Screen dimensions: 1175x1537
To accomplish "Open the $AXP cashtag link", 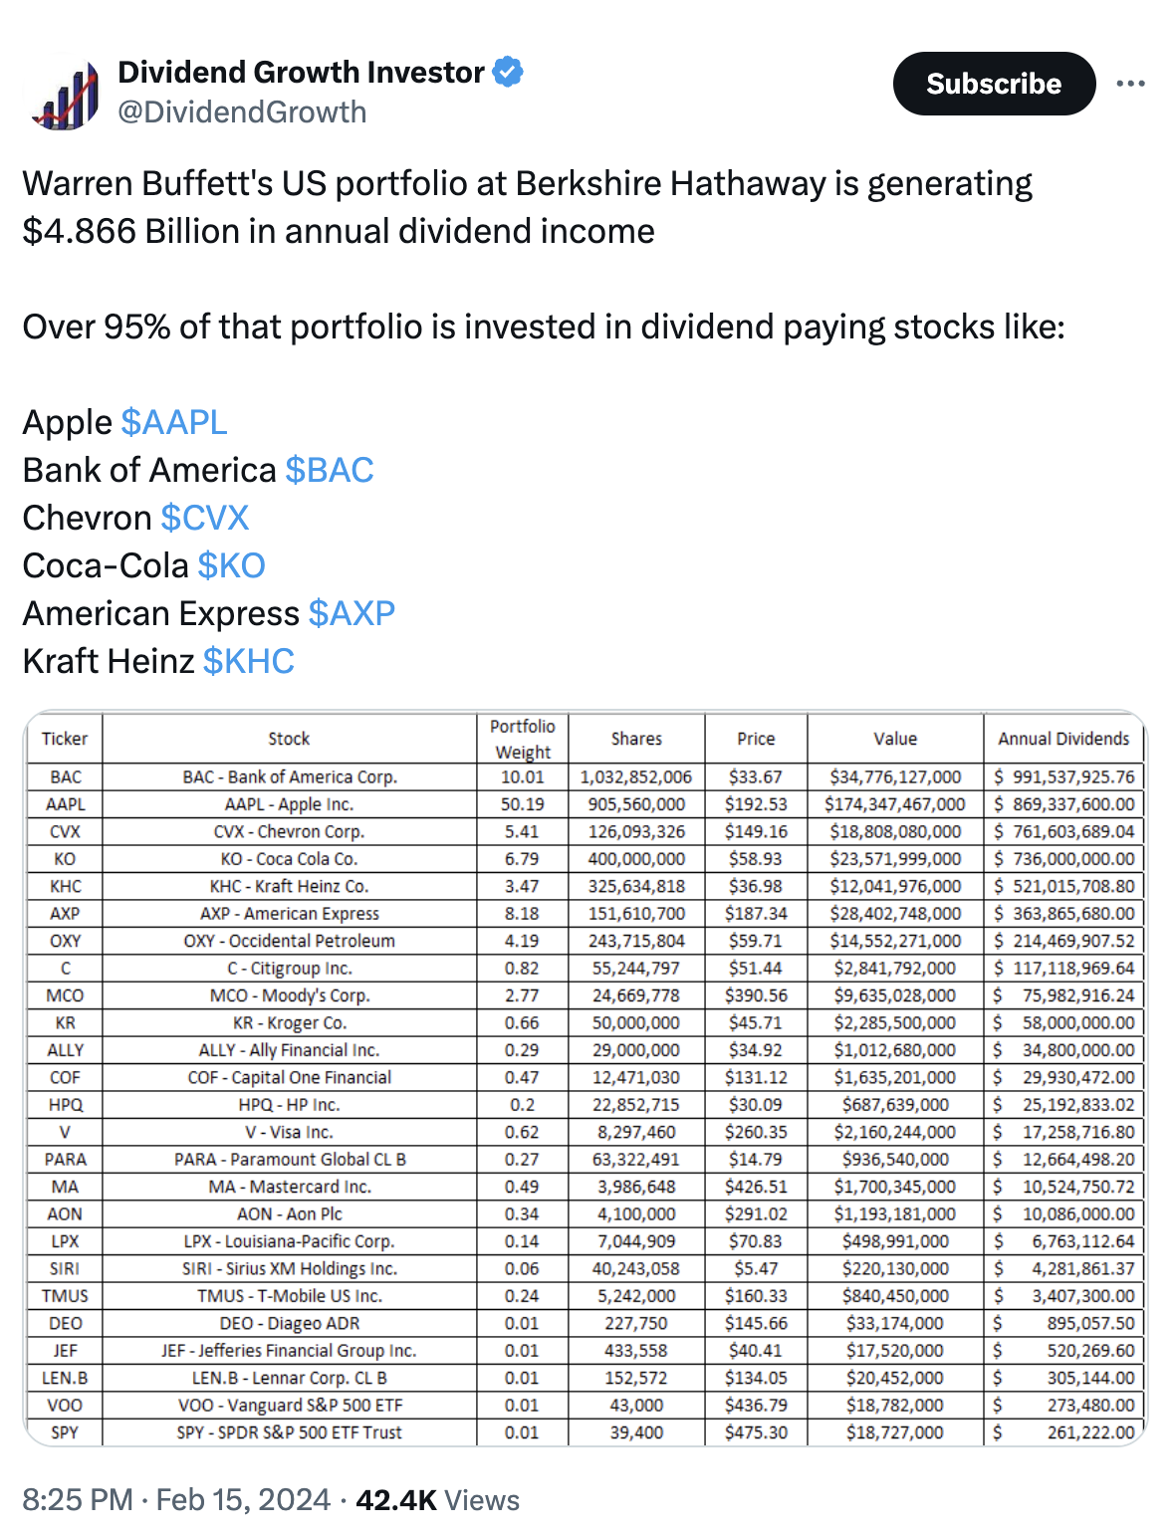I will pyautogui.click(x=352, y=613).
